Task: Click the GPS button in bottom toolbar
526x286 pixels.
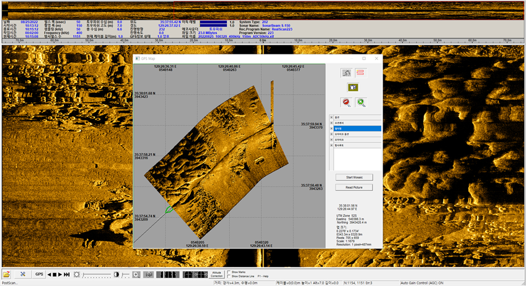Action: point(39,275)
